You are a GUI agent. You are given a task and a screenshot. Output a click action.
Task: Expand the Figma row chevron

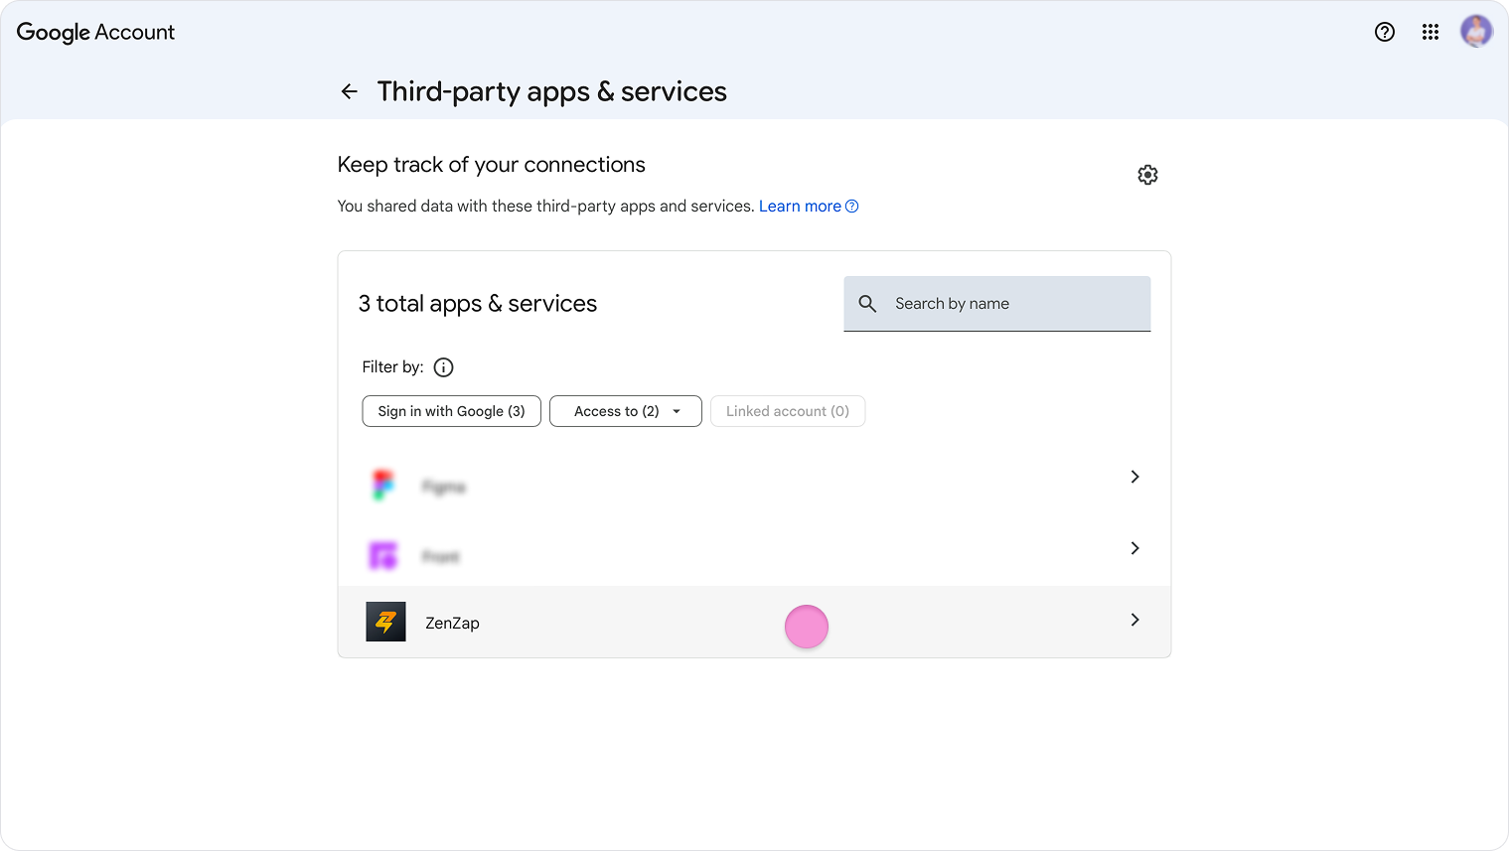[1134, 477]
